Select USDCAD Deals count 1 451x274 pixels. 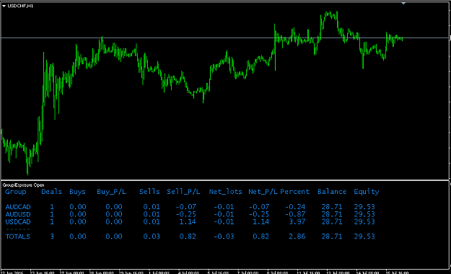click(52, 222)
